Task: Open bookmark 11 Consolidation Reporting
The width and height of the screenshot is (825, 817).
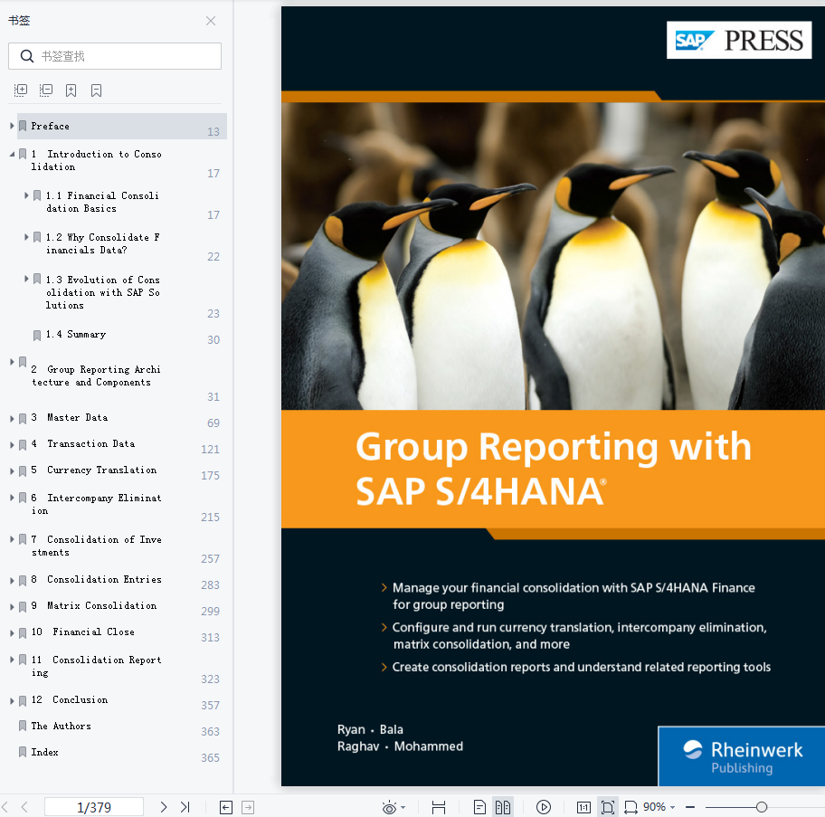Action: point(96,666)
